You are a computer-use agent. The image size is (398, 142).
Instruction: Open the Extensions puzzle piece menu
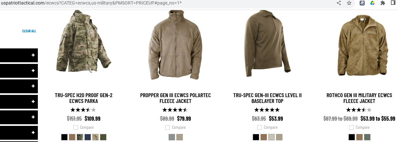[x=383, y=3]
